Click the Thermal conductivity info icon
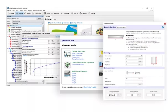 click(x=49, y=53)
